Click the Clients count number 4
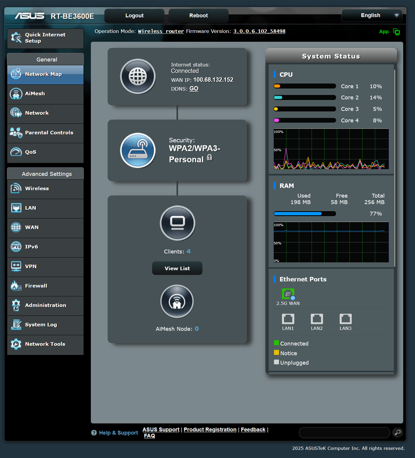The height and width of the screenshot is (458, 415). coord(188,251)
